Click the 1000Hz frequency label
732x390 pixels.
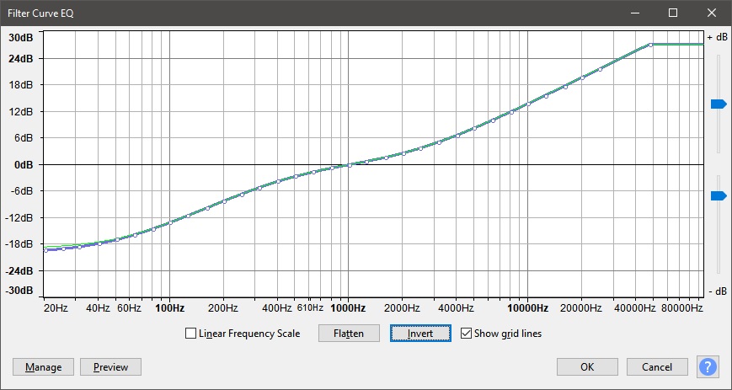click(348, 308)
